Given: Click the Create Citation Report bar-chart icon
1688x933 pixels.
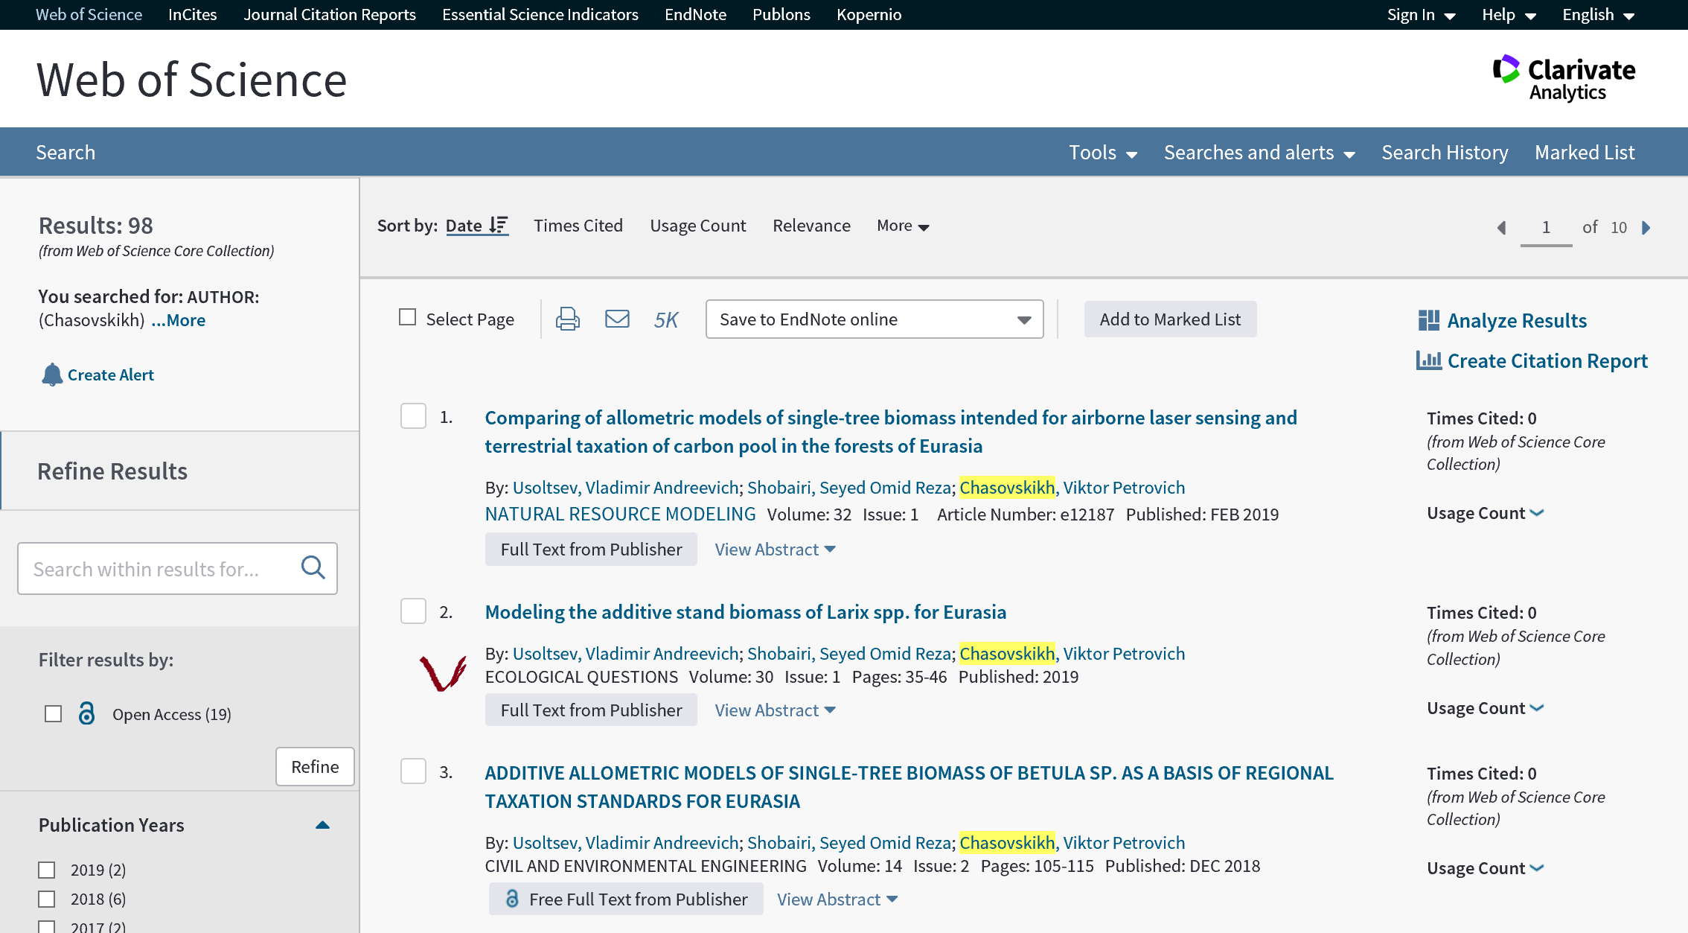Looking at the screenshot, I should pyautogui.click(x=1428, y=360).
